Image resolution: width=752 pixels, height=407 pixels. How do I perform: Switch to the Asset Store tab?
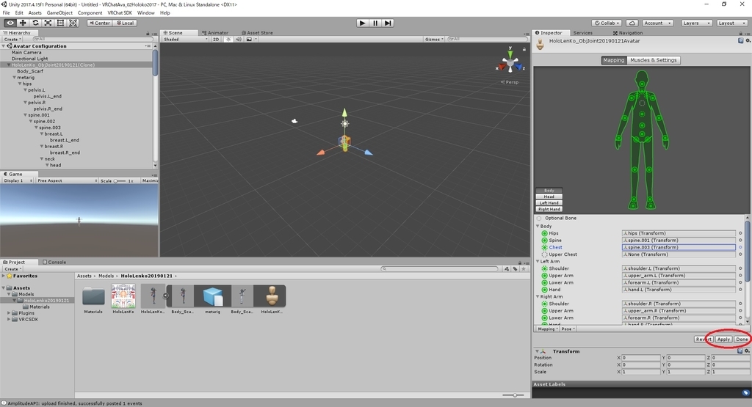(257, 33)
